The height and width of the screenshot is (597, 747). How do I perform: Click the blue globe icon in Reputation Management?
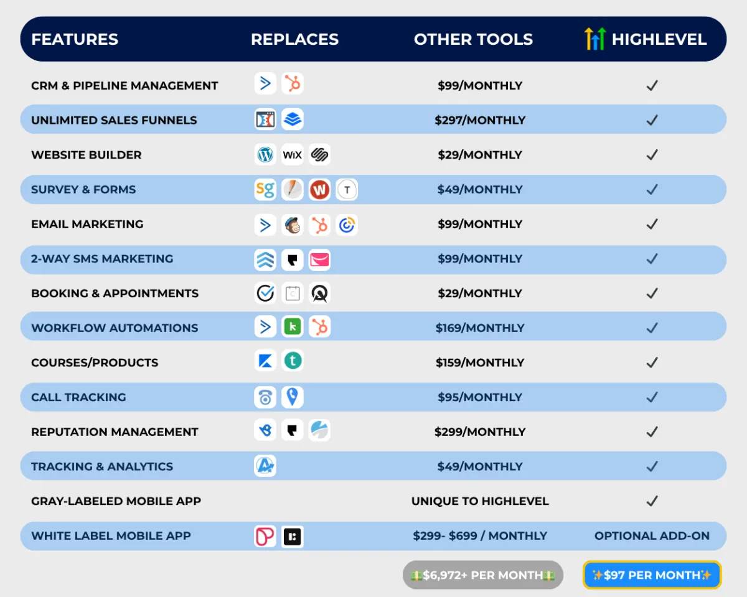click(320, 430)
